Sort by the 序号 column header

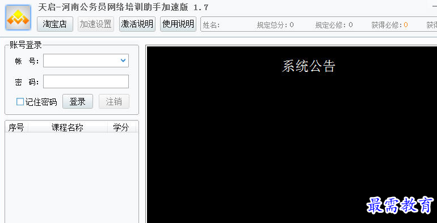click(x=16, y=127)
